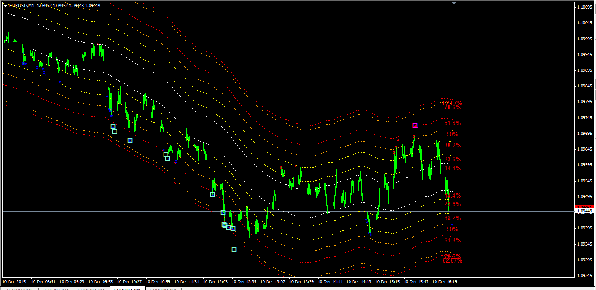596x290 pixels.
Task: Click the 10 Dec 12:03 time label
Action: point(215,282)
